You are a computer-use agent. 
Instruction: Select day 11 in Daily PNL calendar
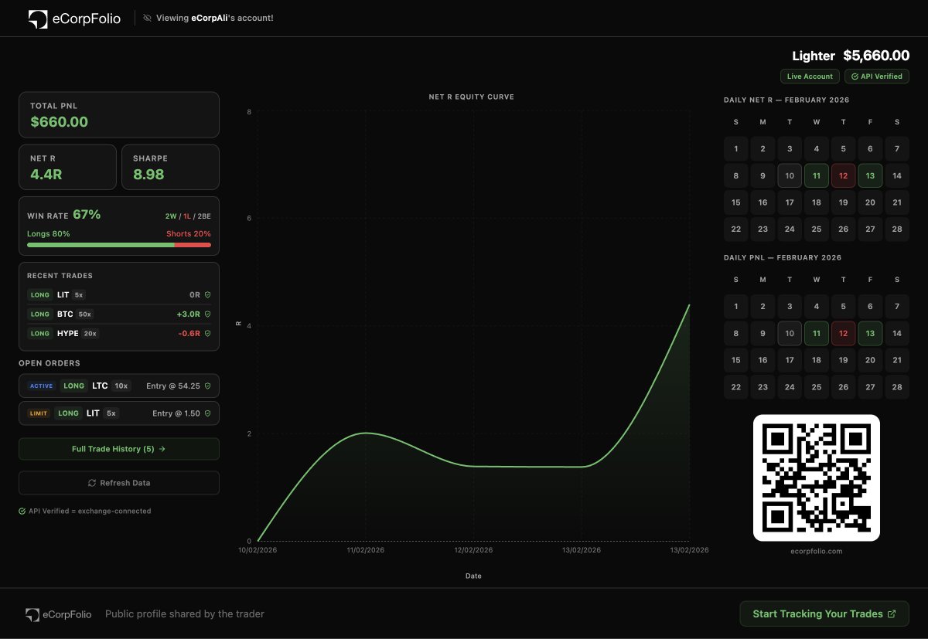pos(817,334)
